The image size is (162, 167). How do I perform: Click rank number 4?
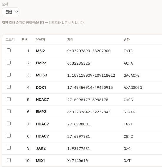pos(28,88)
